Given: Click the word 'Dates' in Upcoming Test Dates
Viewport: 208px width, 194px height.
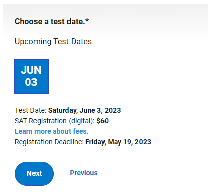Looking at the screenshot, I should [81, 42].
